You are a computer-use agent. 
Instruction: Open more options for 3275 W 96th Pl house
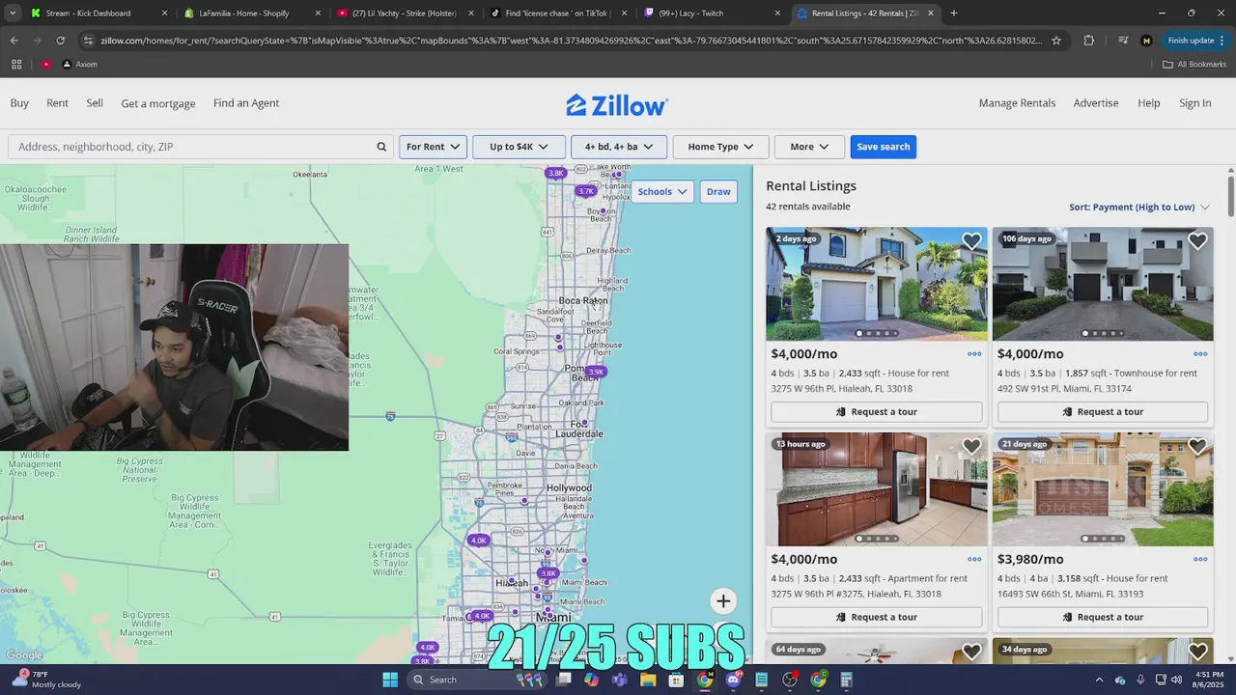point(974,354)
